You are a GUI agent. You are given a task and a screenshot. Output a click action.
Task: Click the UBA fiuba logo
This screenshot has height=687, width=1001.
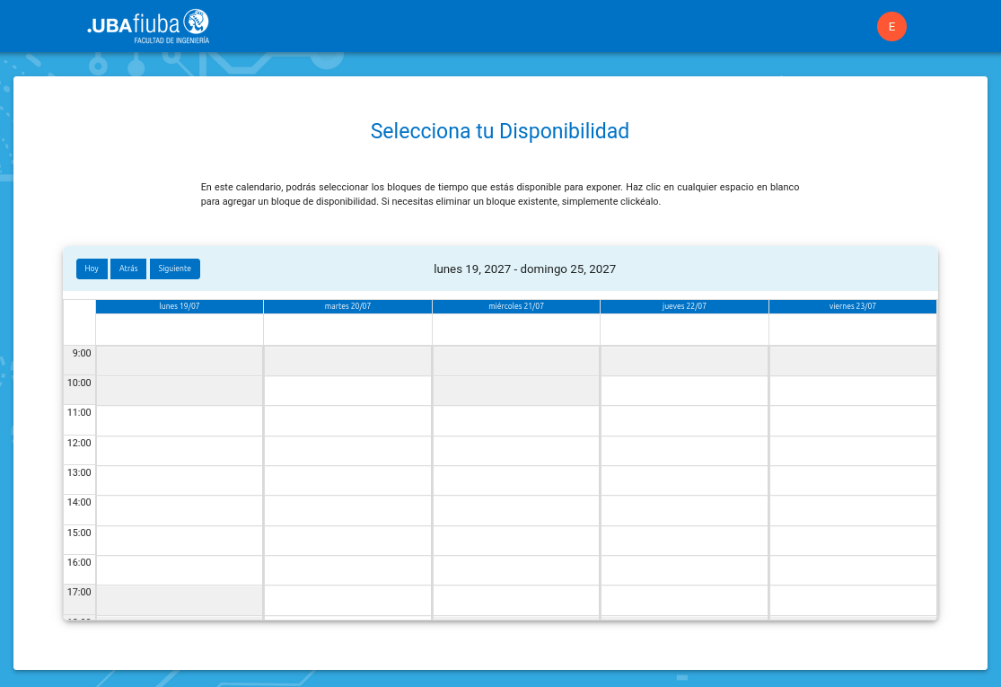tap(148, 26)
